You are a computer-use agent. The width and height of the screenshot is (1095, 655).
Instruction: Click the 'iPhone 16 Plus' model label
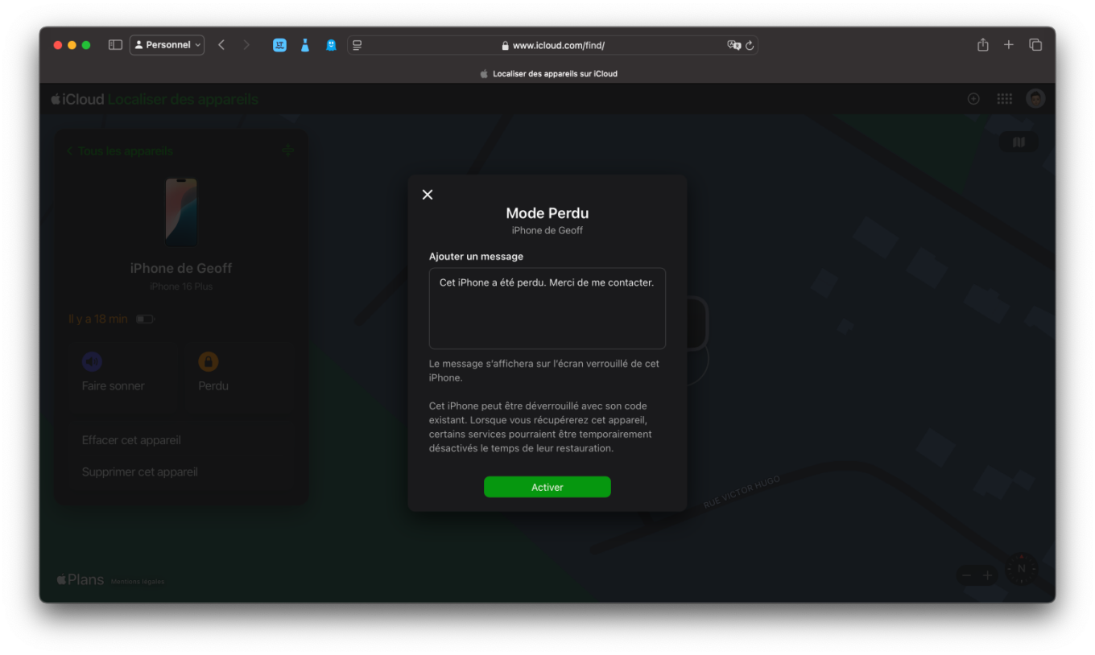pos(181,286)
